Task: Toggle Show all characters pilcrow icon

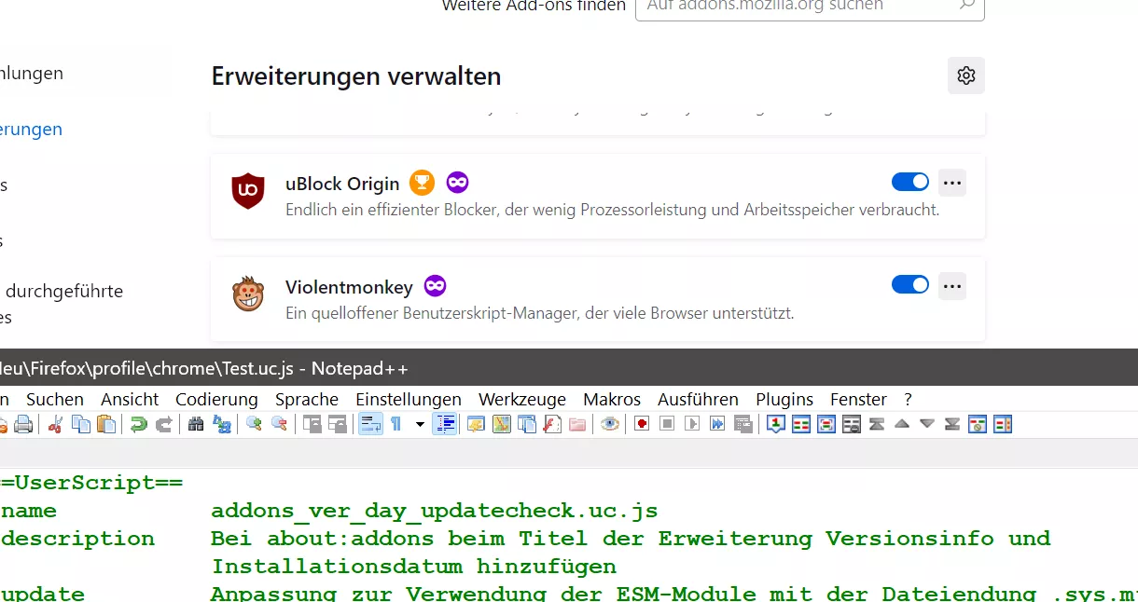Action: [396, 424]
